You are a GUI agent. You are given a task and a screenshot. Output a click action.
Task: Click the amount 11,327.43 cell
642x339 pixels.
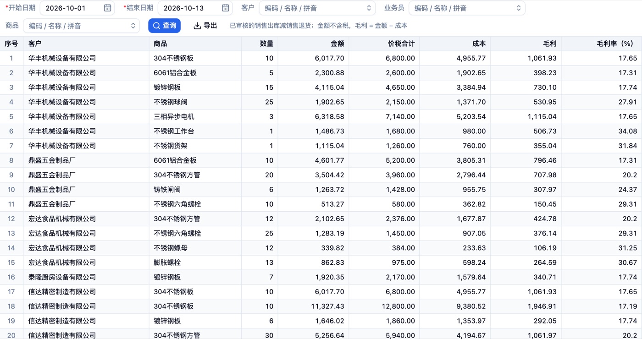point(313,306)
